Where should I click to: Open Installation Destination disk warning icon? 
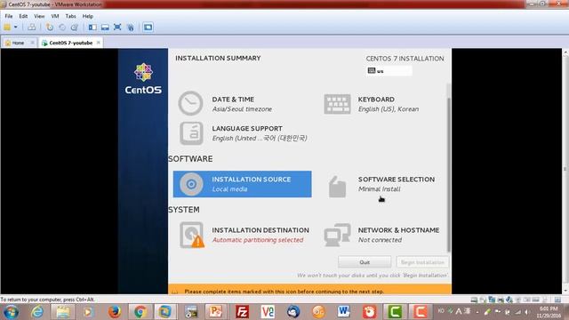click(x=192, y=235)
